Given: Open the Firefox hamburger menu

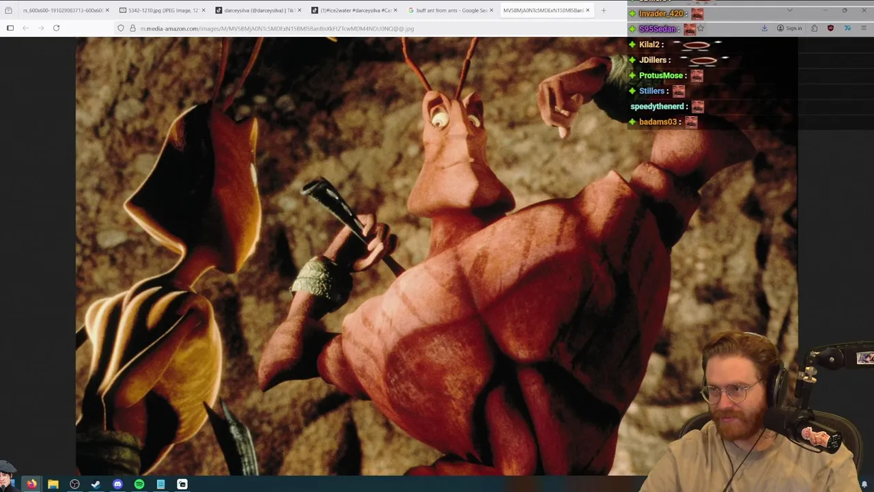Looking at the screenshot, I should point(863,28).
